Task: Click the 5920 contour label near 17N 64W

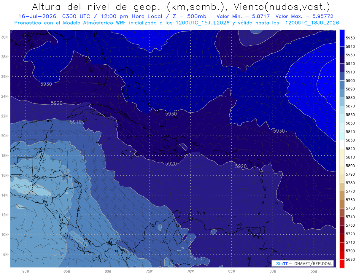Action: tap(241, 166)
